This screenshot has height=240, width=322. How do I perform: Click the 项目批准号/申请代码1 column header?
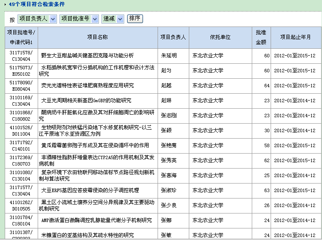[x=21, y=38]
